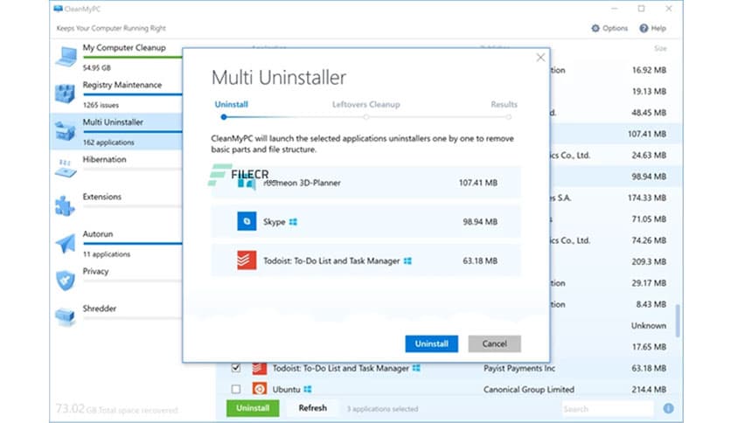Click the 3 applications selected status text
Screen dimensions: 731x423
click(x=382, y=408)
